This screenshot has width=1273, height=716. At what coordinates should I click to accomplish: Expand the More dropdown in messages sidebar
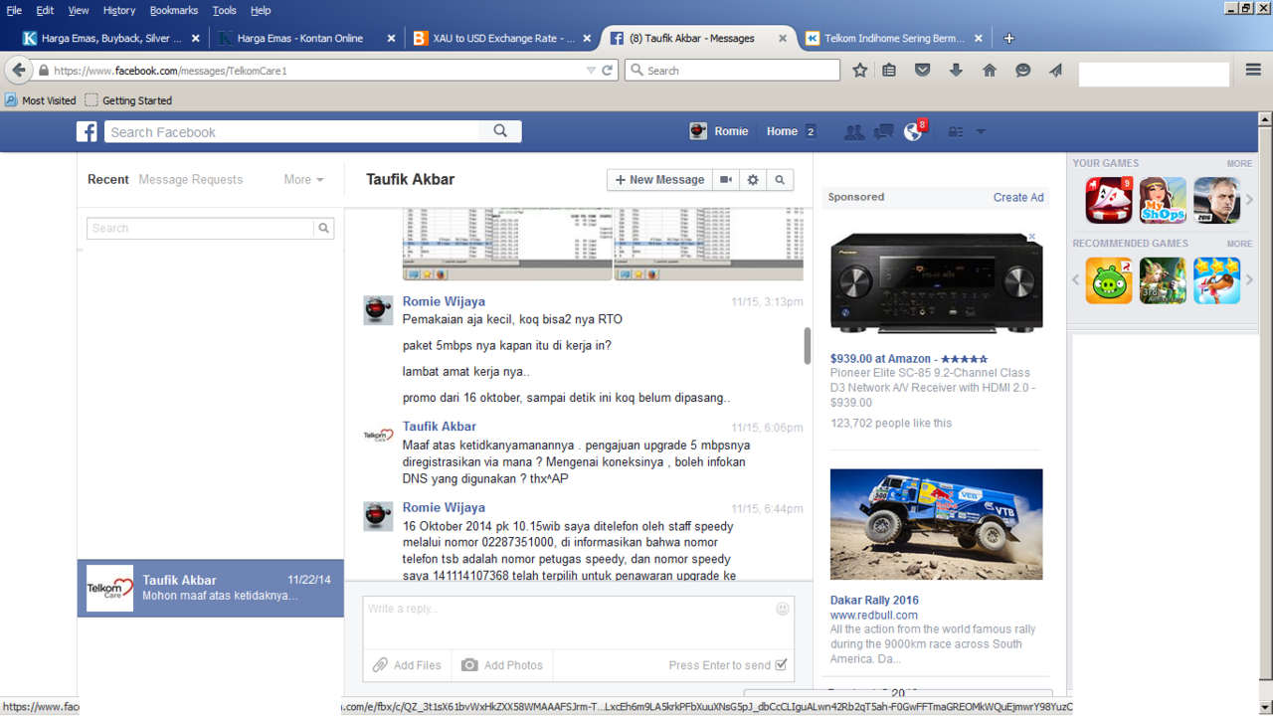tap(303, 180)
